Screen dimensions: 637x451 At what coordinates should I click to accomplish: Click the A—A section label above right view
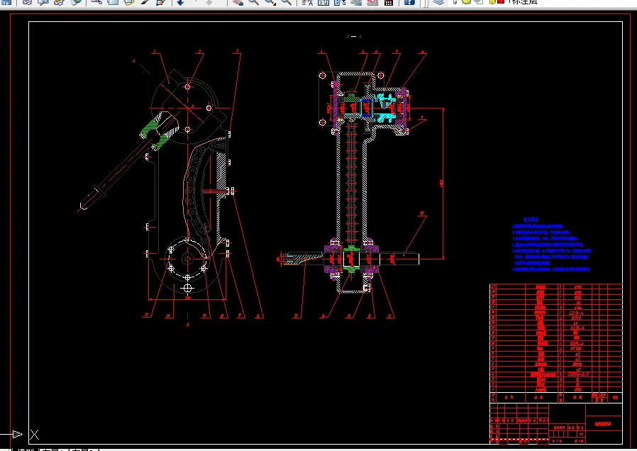353,37
